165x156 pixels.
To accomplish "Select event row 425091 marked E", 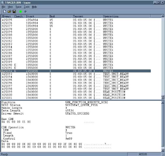I will [76, 68].
